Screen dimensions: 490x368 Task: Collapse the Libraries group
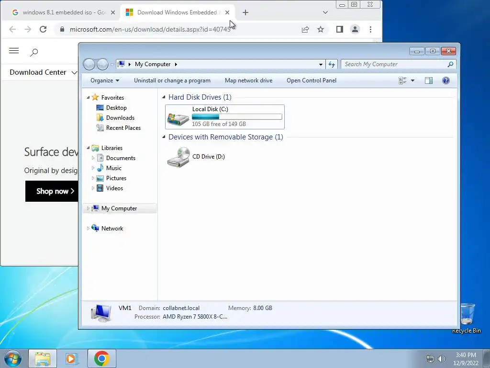[x=88, y=148]
